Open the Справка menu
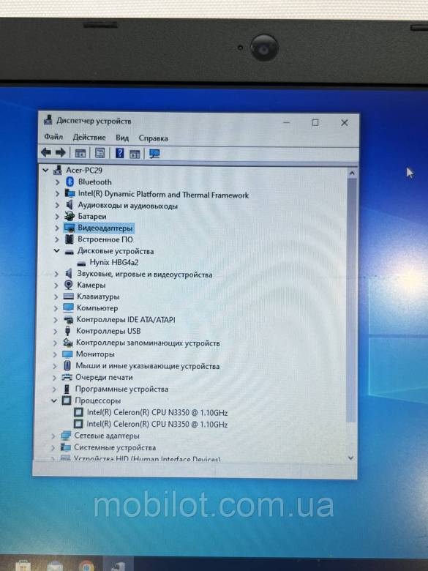The image size is (428, 571). [153, 138]
